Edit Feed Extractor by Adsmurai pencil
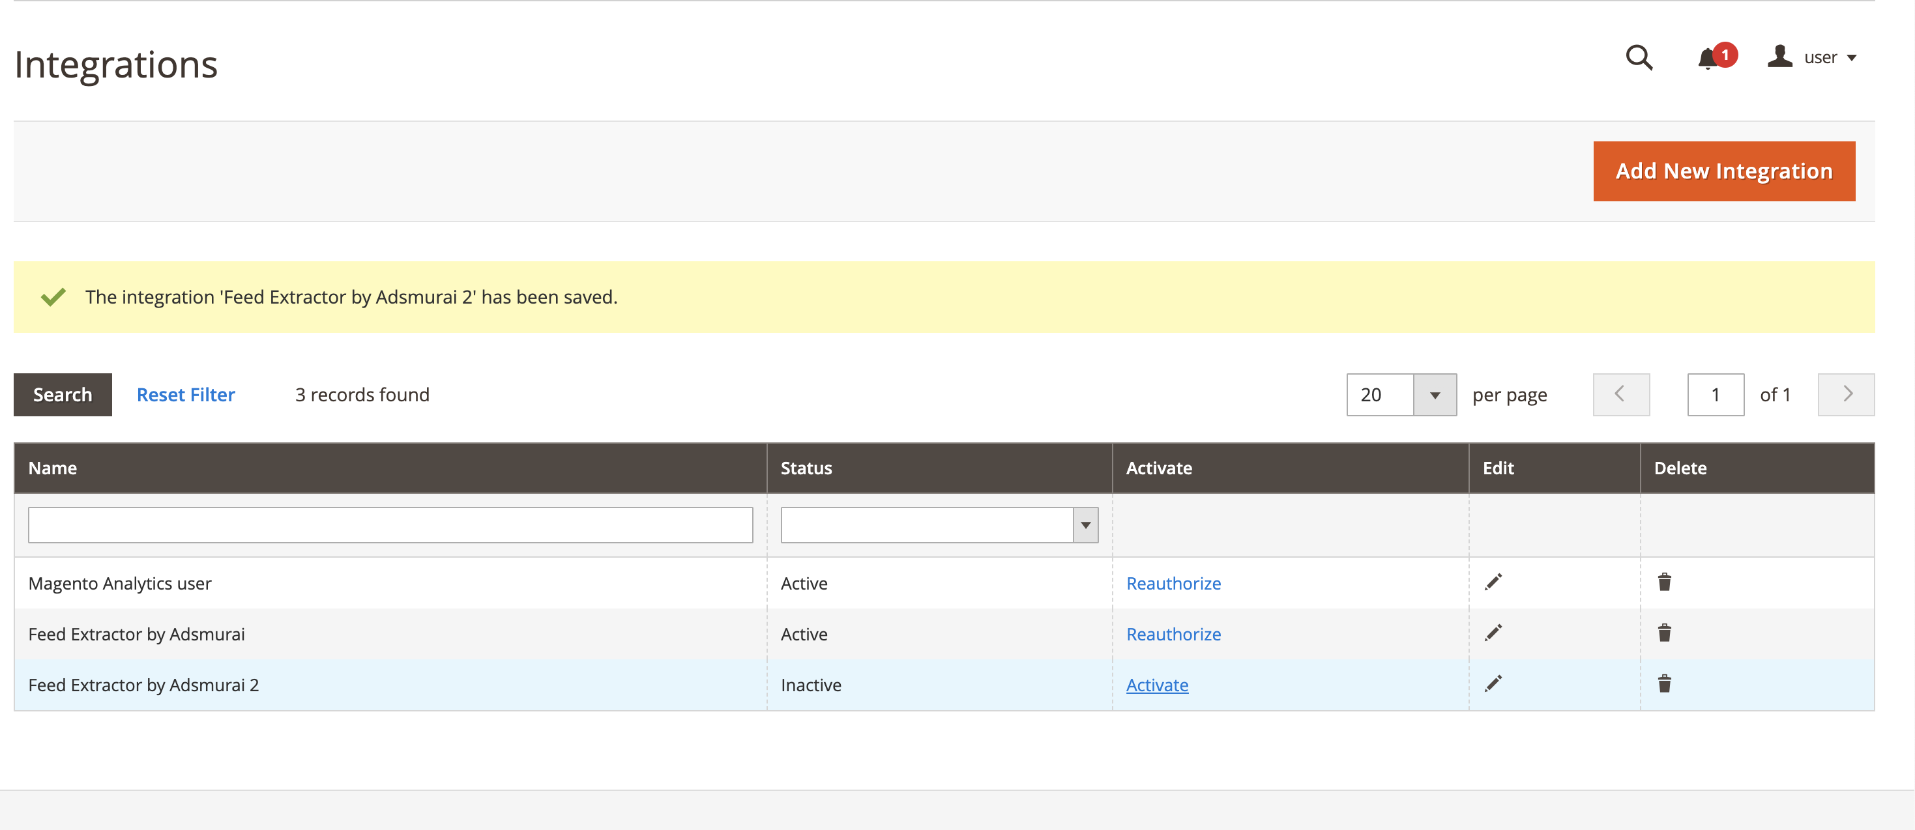This screenshot has width=1915, height=830. 1493,633
